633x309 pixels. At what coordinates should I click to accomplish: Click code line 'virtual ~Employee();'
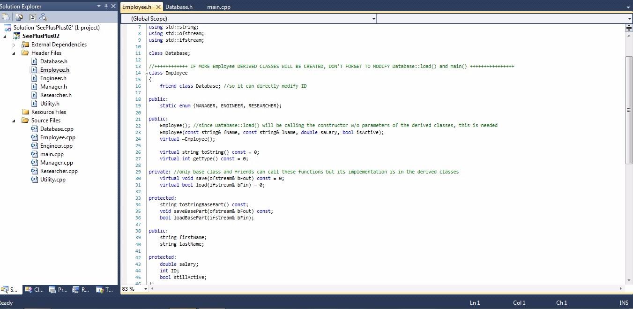(x=187, y=139)
